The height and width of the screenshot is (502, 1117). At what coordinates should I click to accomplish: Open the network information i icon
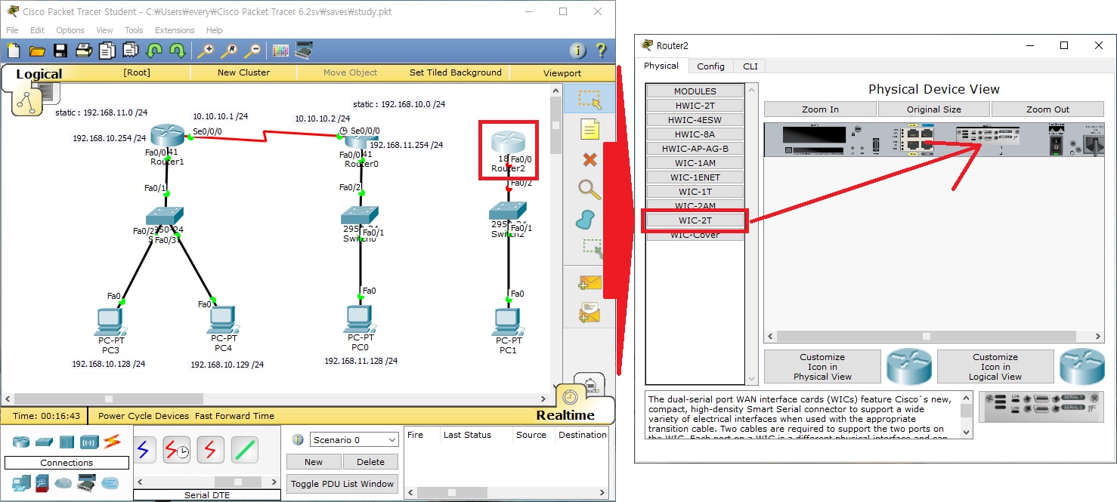click(578, 51)
